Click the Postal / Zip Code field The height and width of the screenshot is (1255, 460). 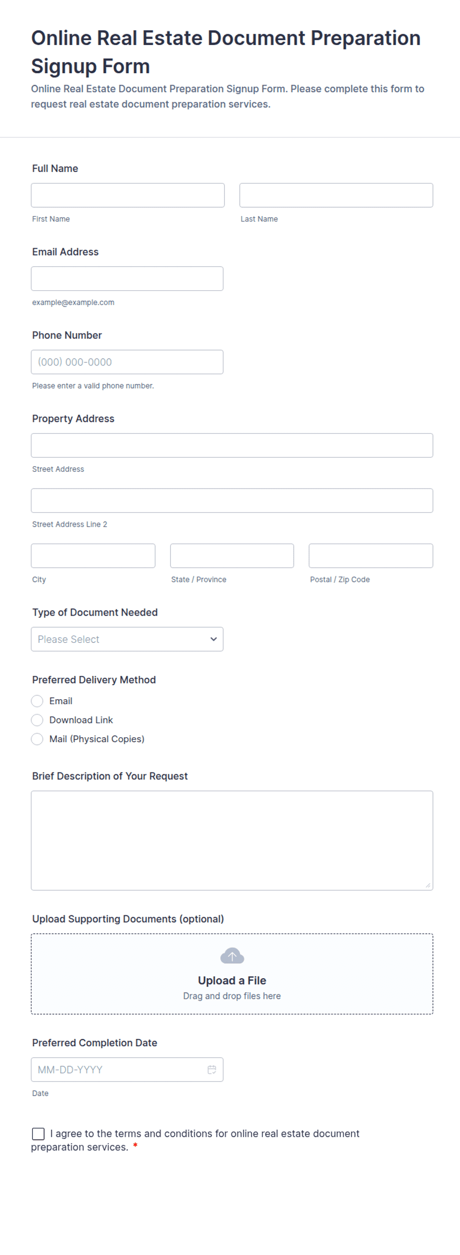tap(371, 556)
